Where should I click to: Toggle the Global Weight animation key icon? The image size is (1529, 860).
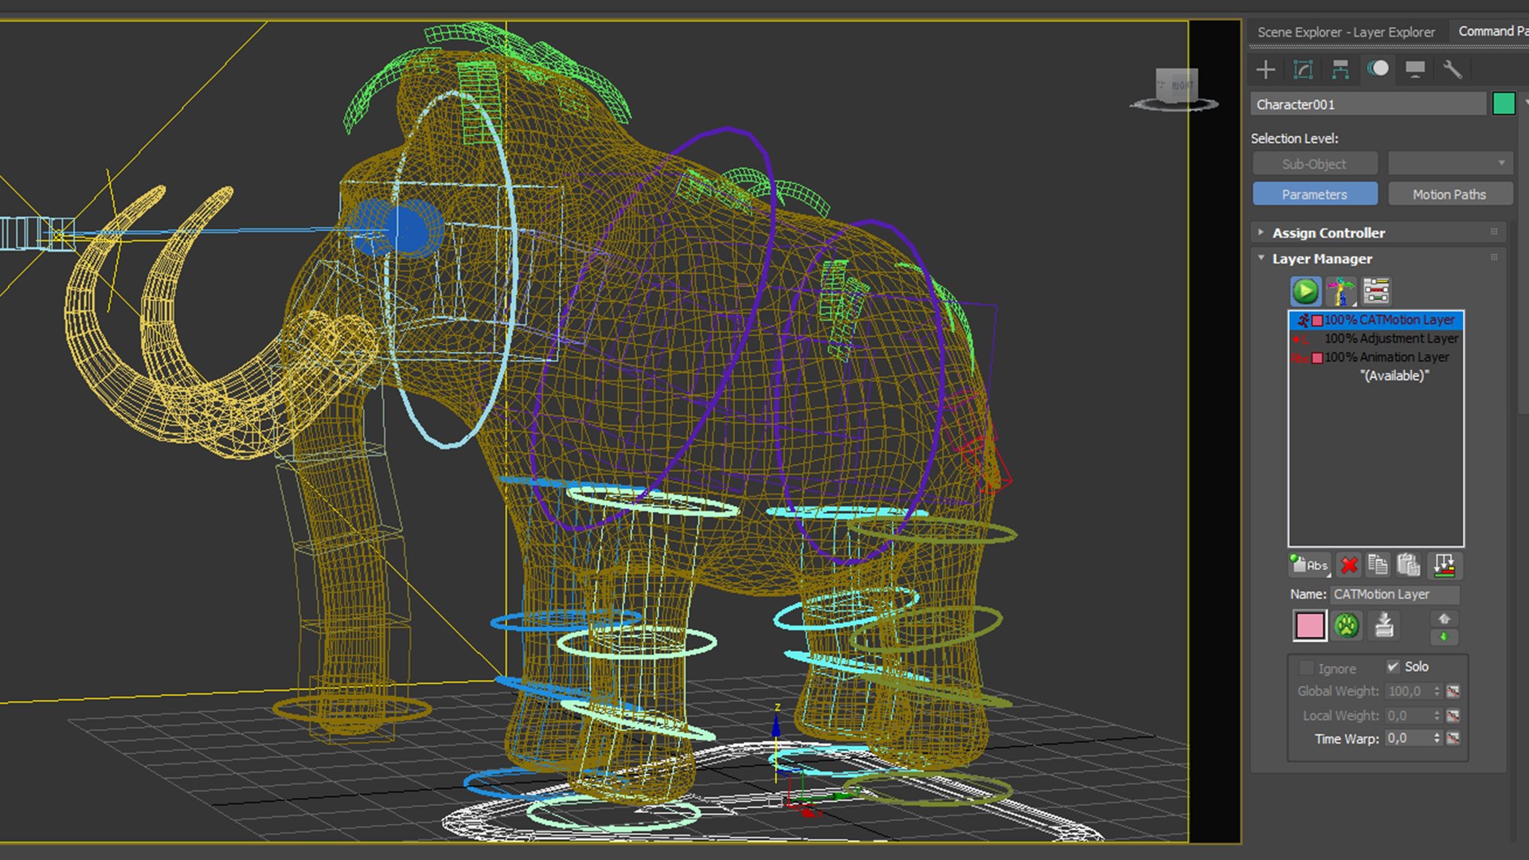click(1453, 691)
